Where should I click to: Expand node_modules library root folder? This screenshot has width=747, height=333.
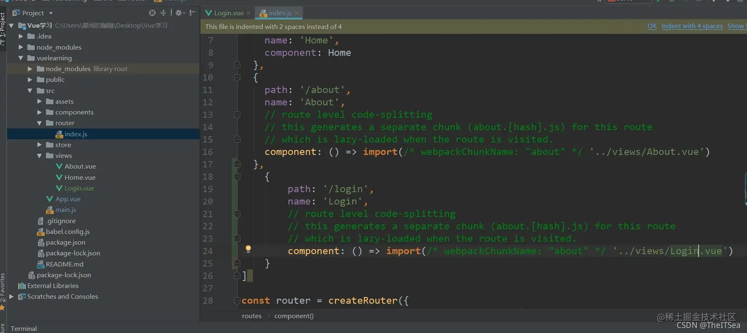click(x=30, y=69)
